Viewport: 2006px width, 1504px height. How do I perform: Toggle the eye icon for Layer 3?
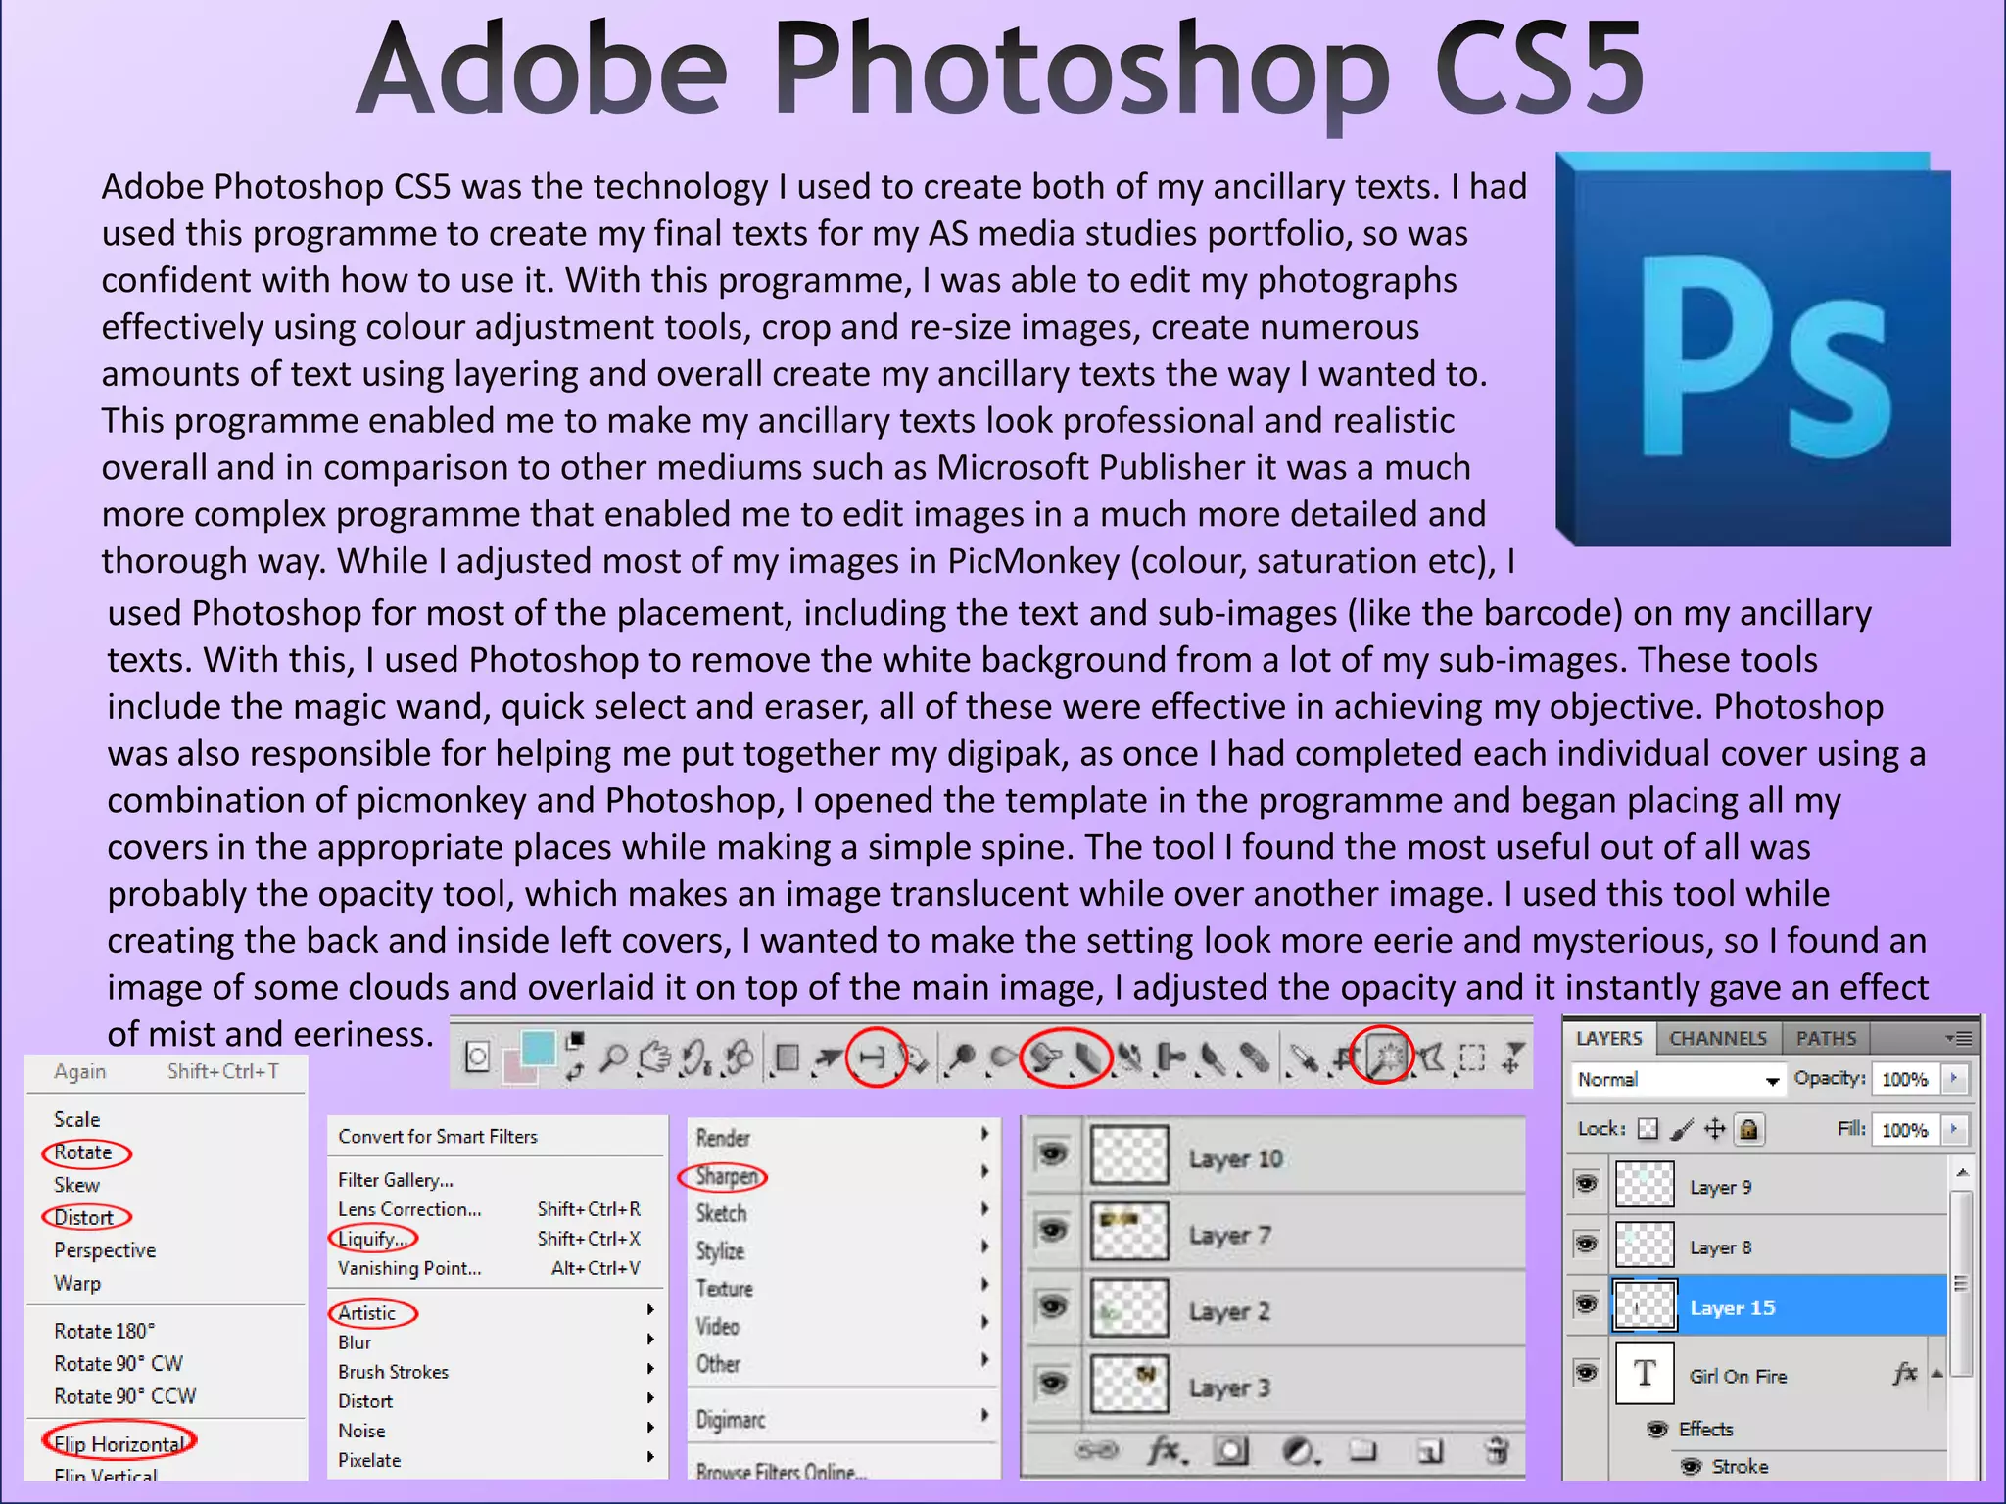tap(1052, 1382)
